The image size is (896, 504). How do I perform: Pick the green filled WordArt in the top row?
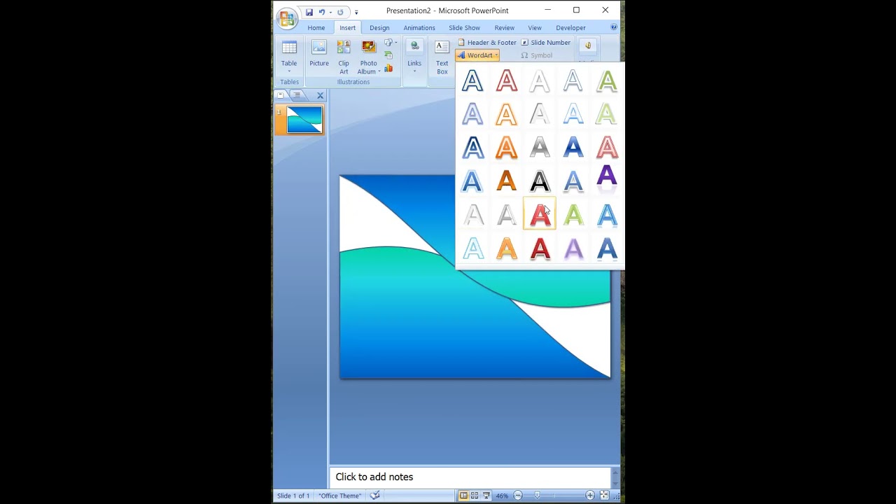[x=607, y=81]
